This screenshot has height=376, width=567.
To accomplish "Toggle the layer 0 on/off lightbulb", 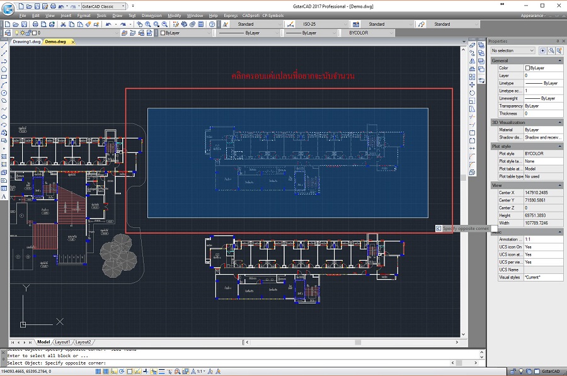I will pyautogui.click(x=16, y=33).
